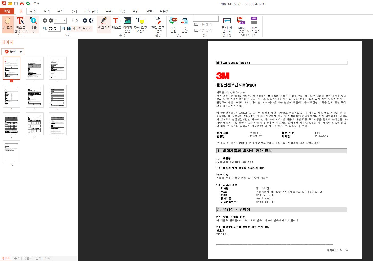Viewport: 373px width, 261px height.
Task: Select the text annotation tool (텍스트)
Action: coord(117,24)
